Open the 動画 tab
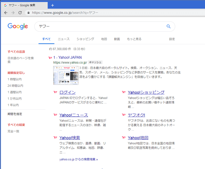 click(x=117, y=39)
